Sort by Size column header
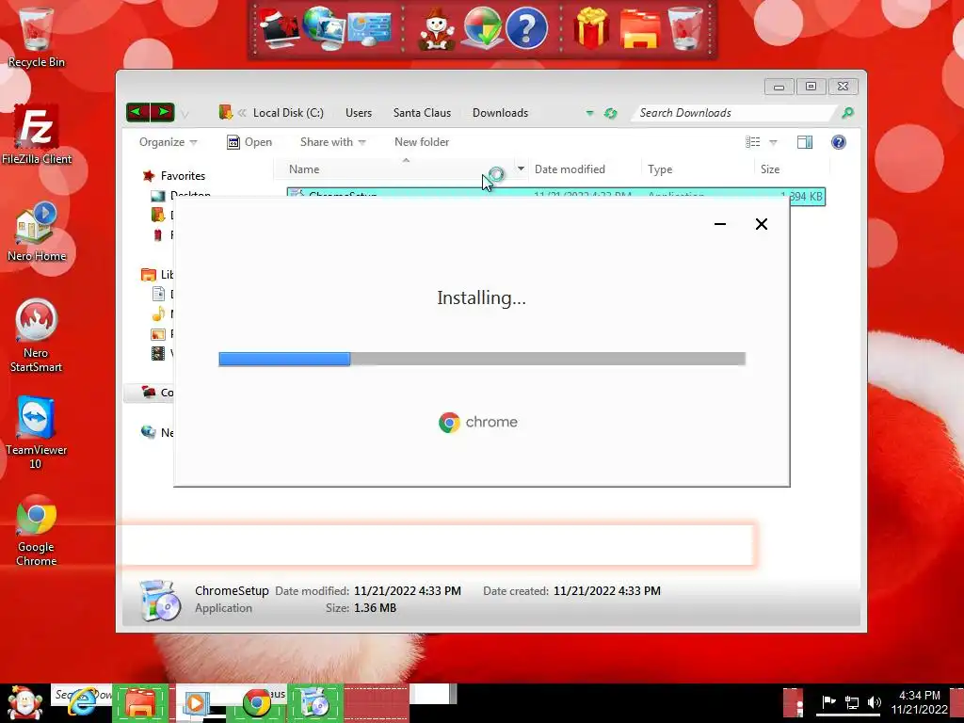This screenshot has width=964, height=723. 770,169
